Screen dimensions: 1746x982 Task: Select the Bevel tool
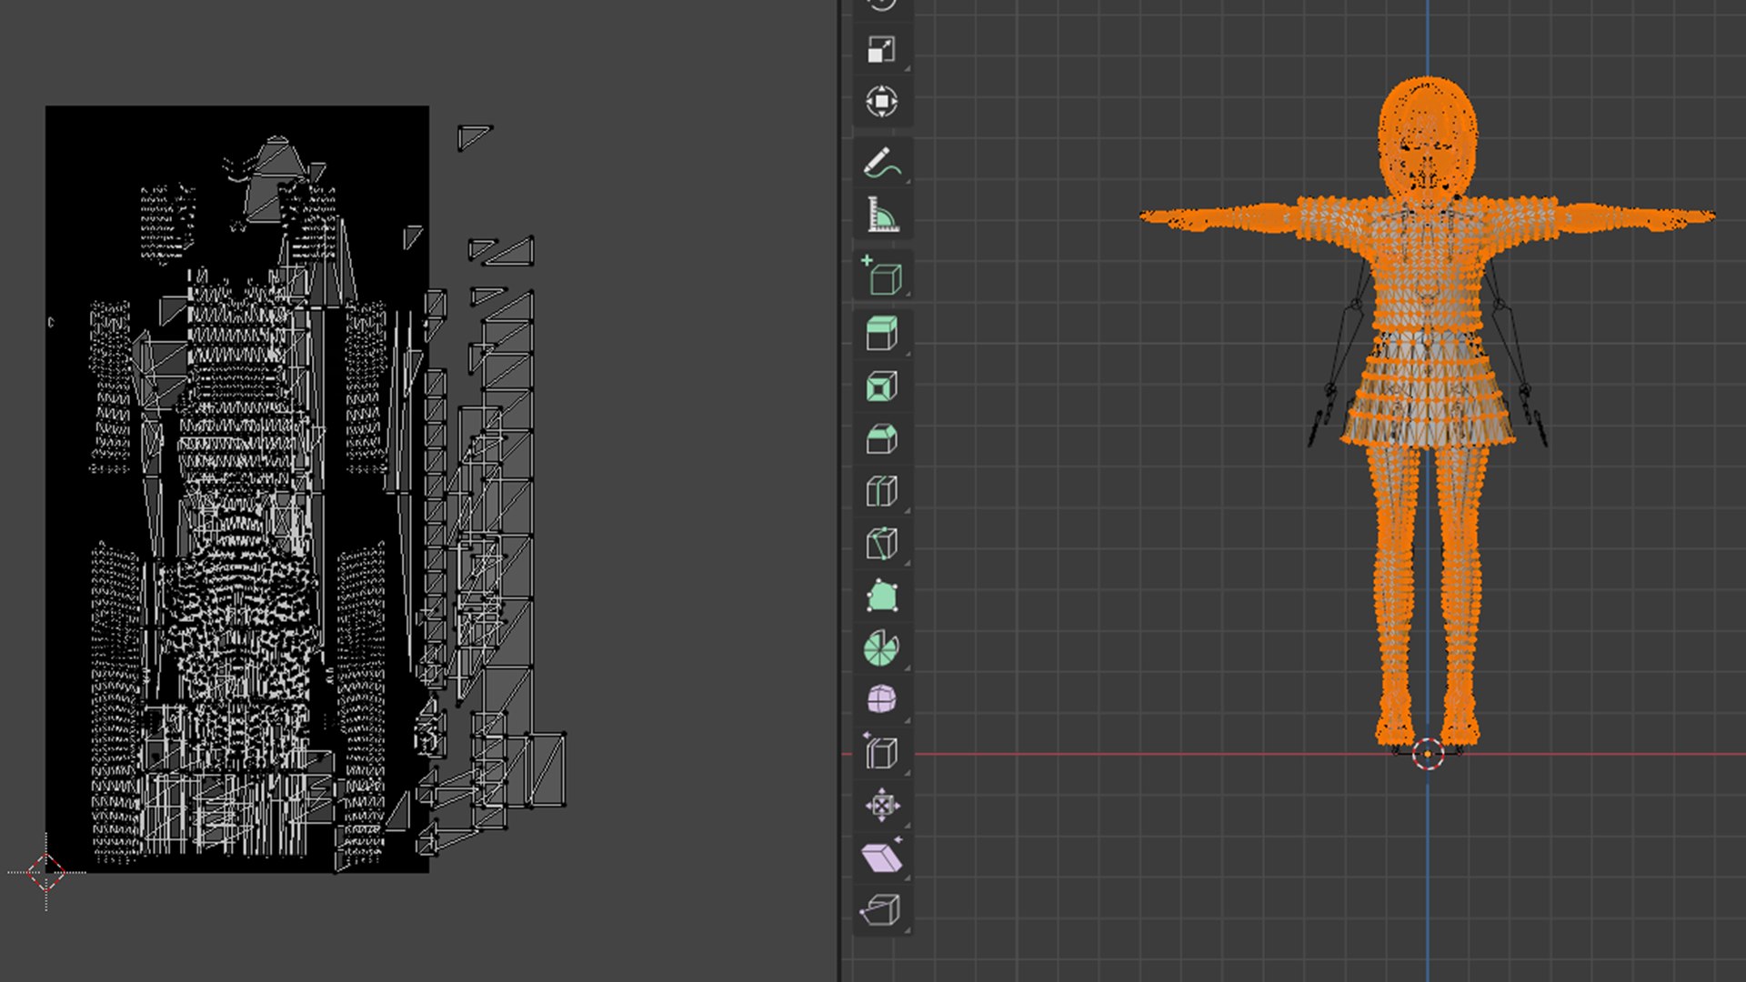[881, 440]
